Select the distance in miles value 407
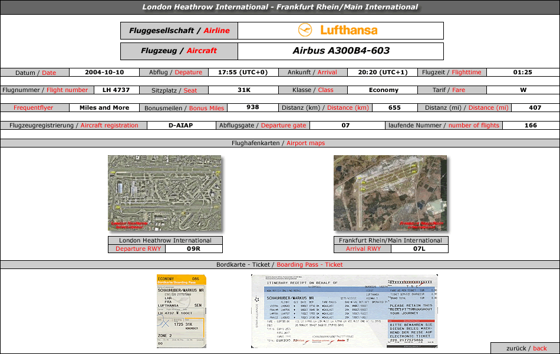Image resolution: width=560 pixels, height=354 pixels. click(535, 107)
